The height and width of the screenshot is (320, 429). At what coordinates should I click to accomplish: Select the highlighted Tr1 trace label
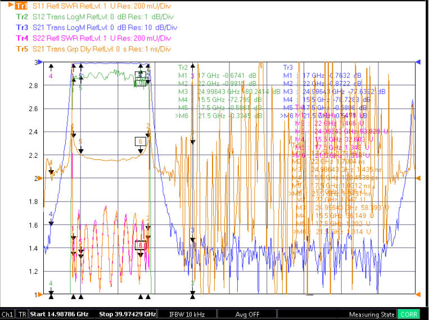[21, 6]
